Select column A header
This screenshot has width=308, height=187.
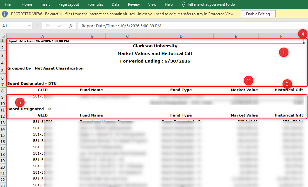pos(43,36)
